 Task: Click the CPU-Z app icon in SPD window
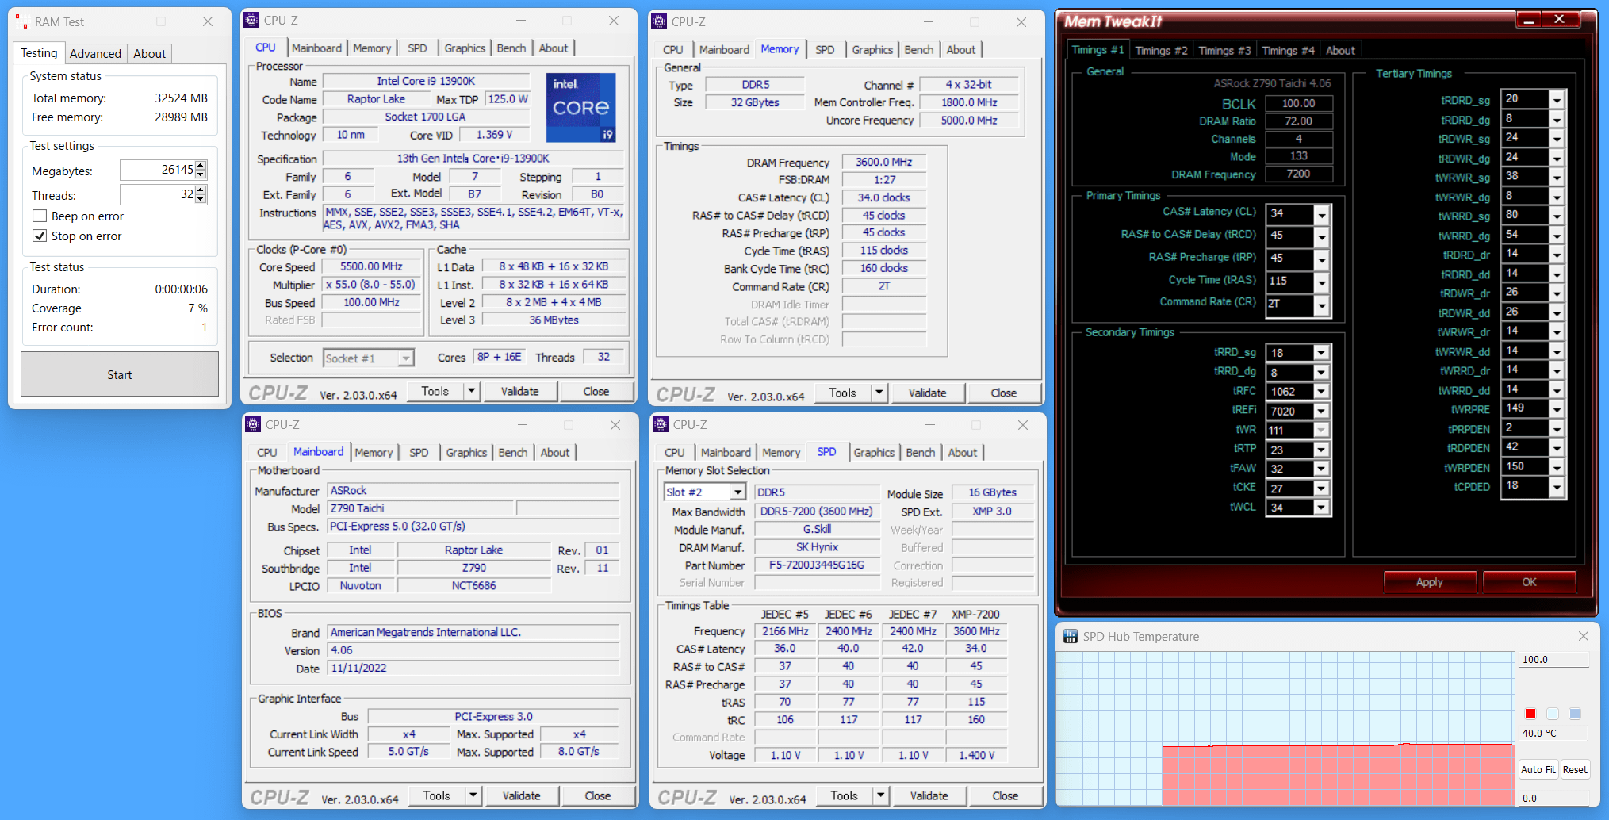click(x=661, y=424)
